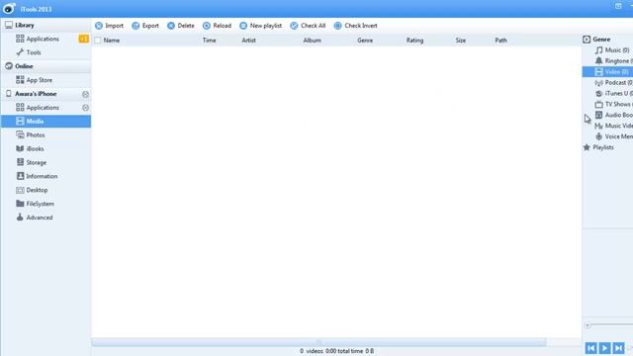Open Applications under Library

(43, 39)
